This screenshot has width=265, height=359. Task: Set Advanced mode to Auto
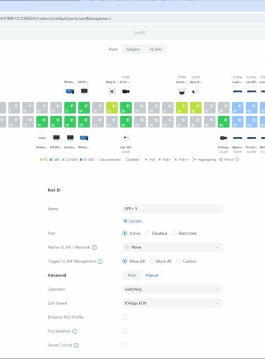pyautogui.click(x=131, y=275)
